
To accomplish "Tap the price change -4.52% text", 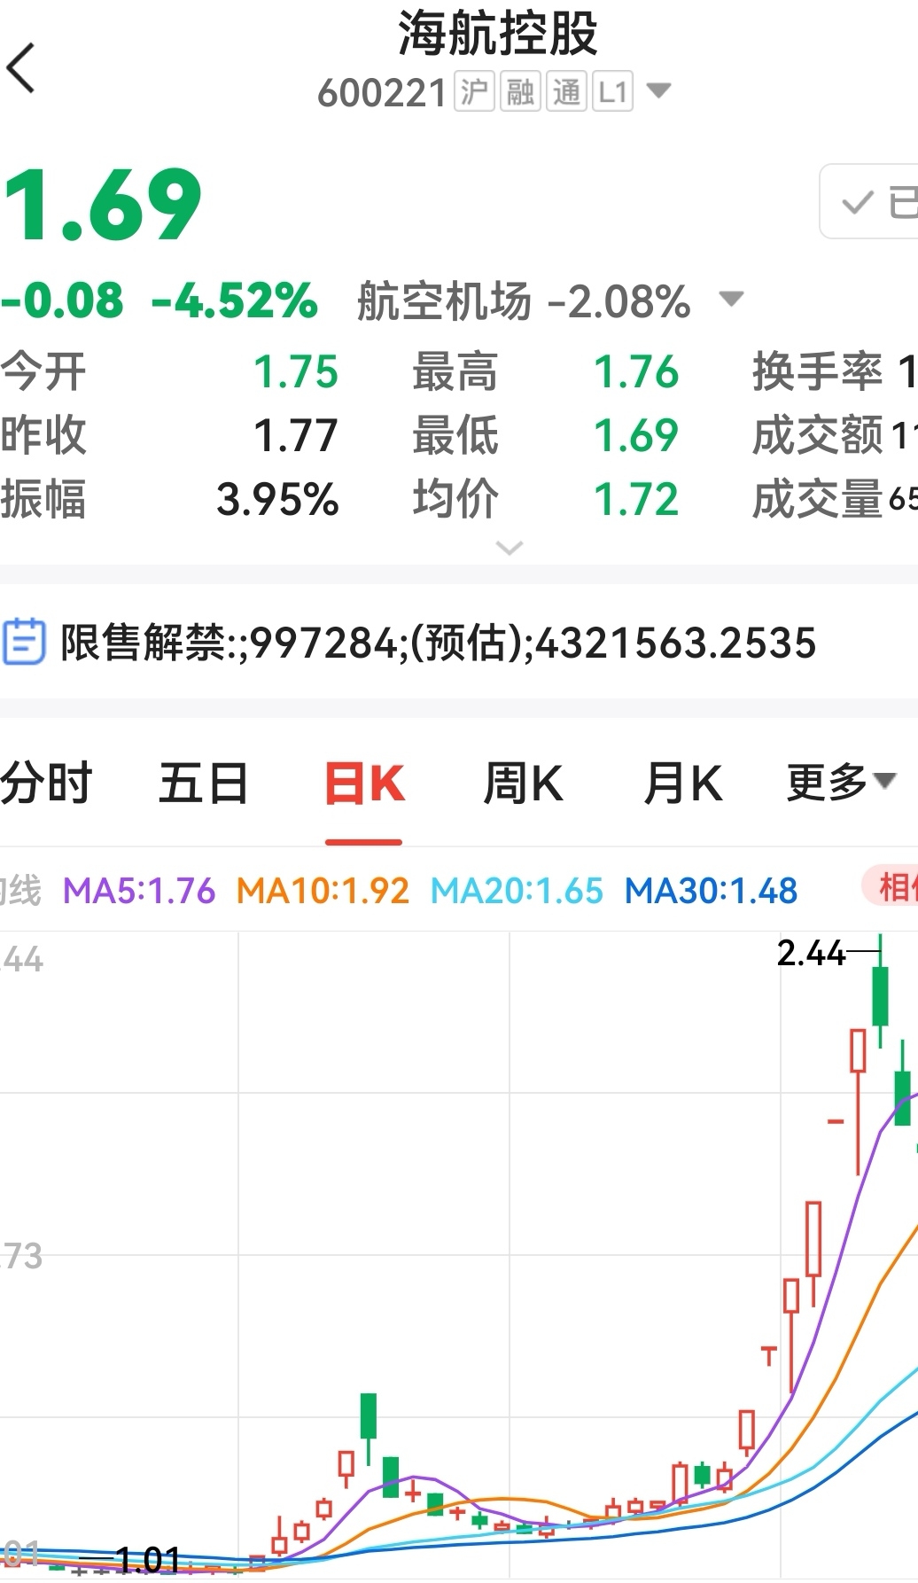I will pyautogui.click(x=235, y=300).
